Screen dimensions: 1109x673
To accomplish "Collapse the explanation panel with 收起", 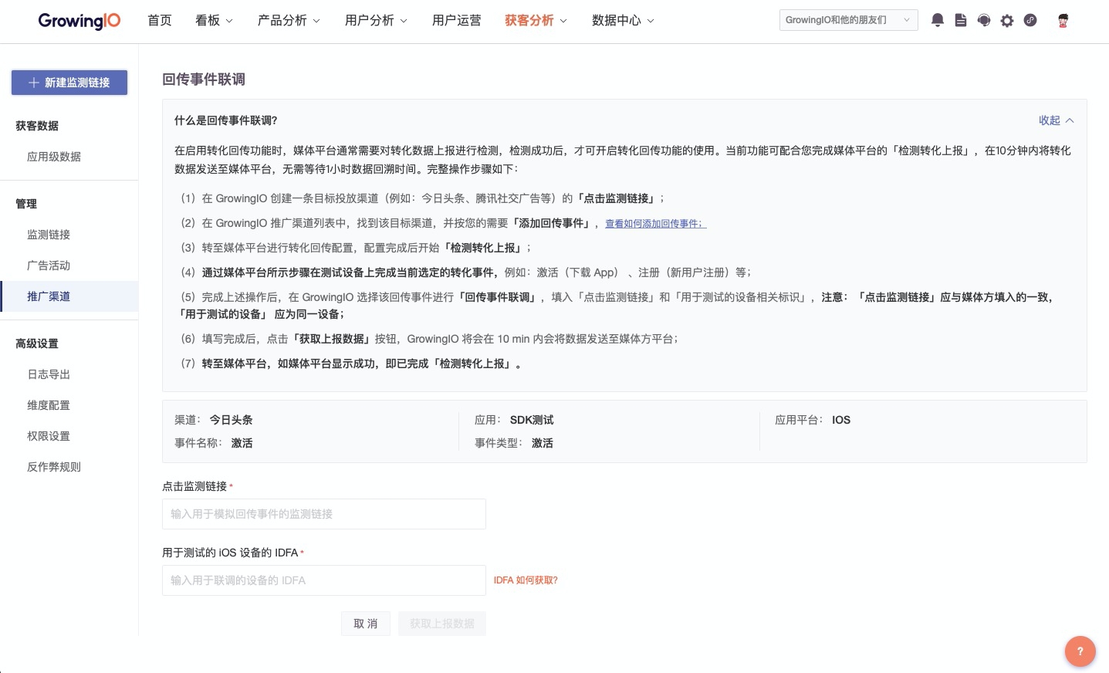I will 1055,120.
